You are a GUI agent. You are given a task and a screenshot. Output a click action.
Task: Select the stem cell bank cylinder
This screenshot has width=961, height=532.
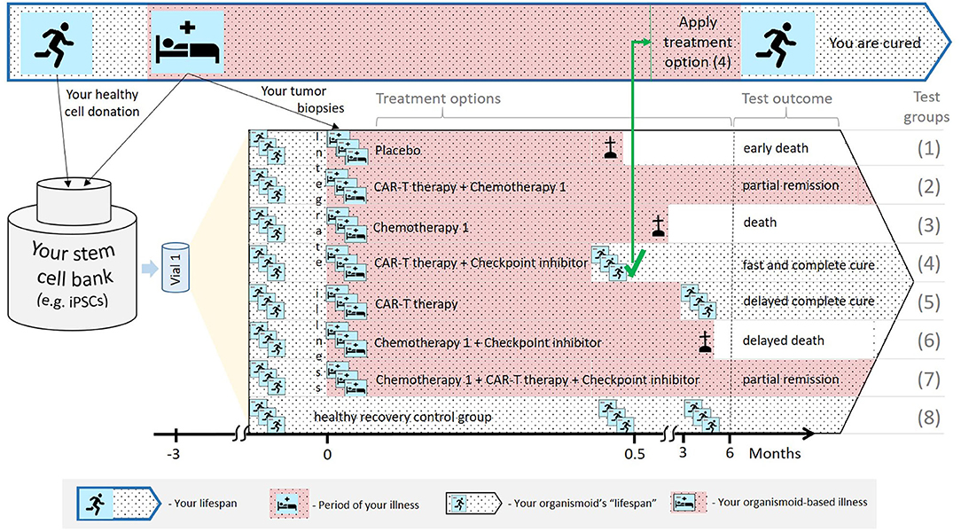click(x=73, y=254)
